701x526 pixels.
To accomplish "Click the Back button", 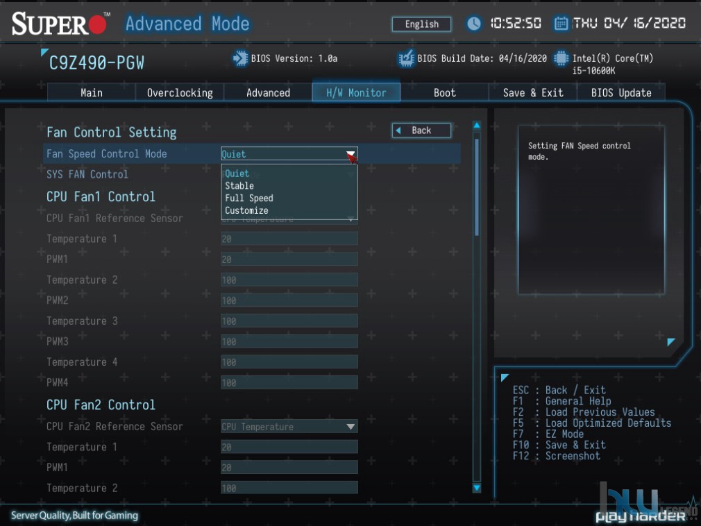I will pos(421,130).
